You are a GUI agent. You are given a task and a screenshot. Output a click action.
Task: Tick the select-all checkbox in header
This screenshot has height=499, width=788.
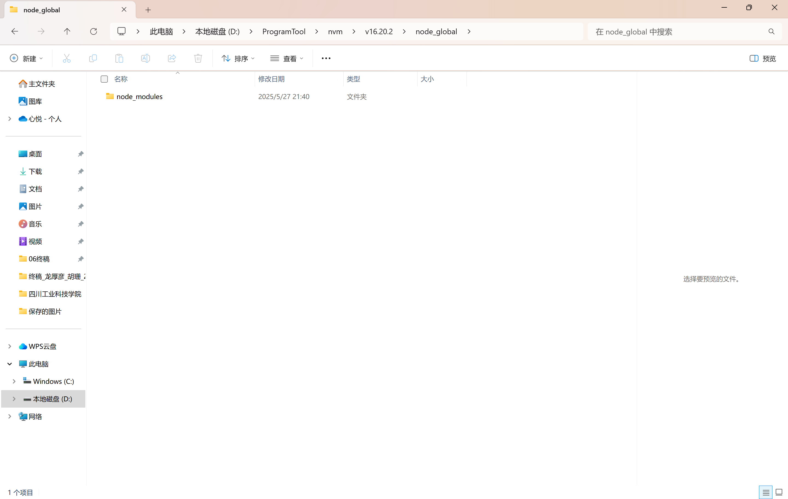[x=104, y=79]
